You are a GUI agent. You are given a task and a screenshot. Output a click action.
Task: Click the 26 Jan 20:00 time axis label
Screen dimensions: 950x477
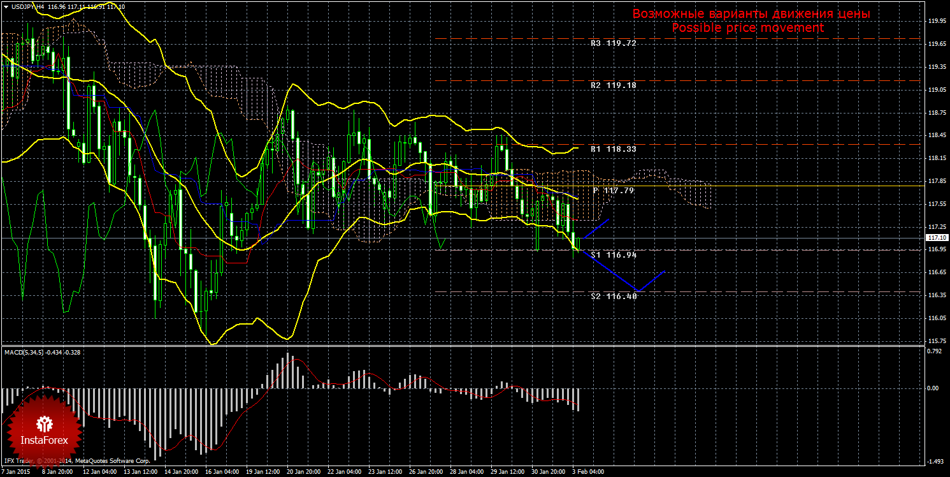426,473
